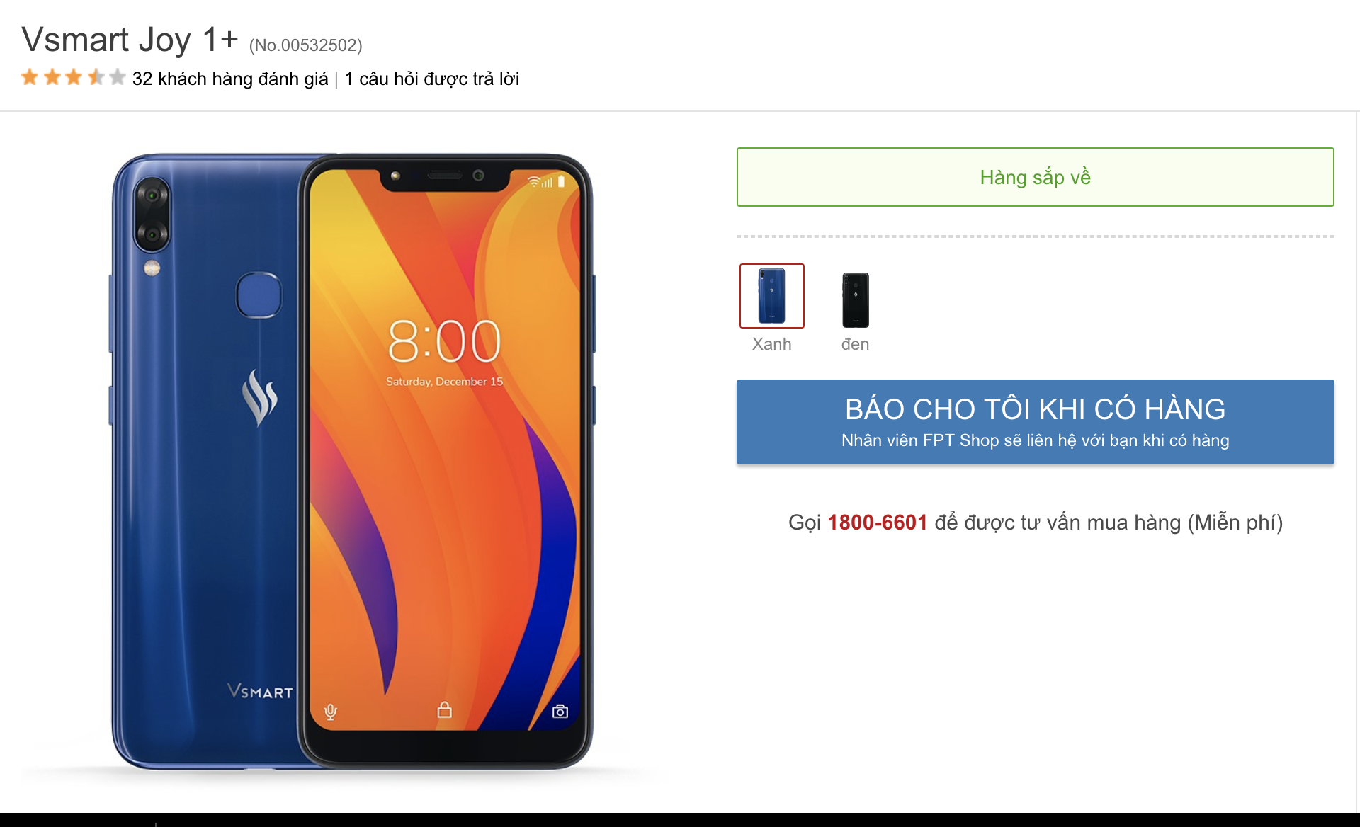Click the camera icon on the phone screen
This screenshot has height=827, width=1360.
tap(560, 711)
